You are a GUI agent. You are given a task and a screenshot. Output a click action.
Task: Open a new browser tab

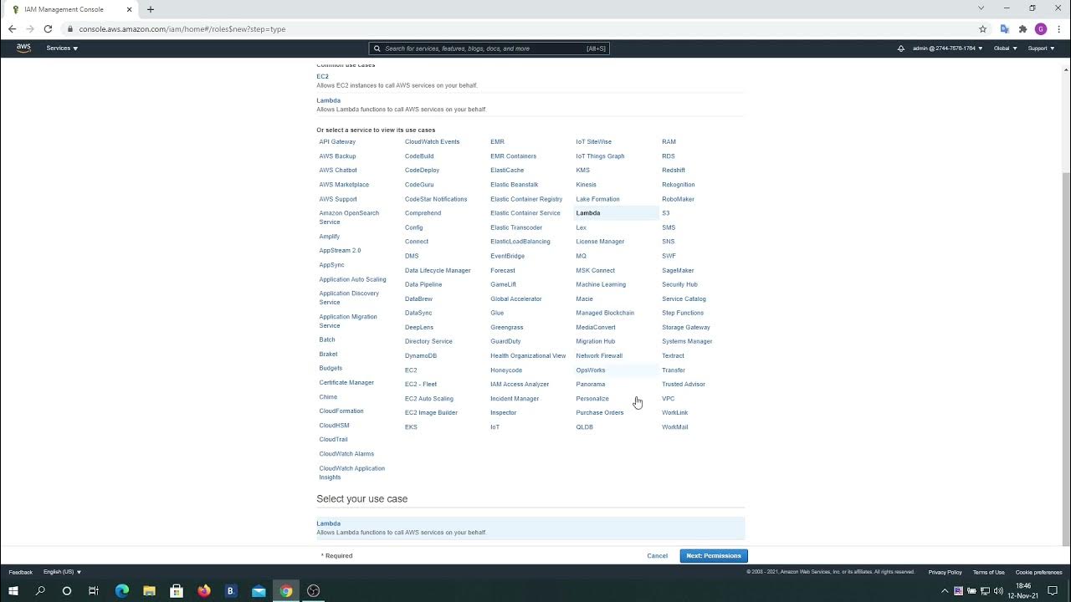[x=151, y=9]
